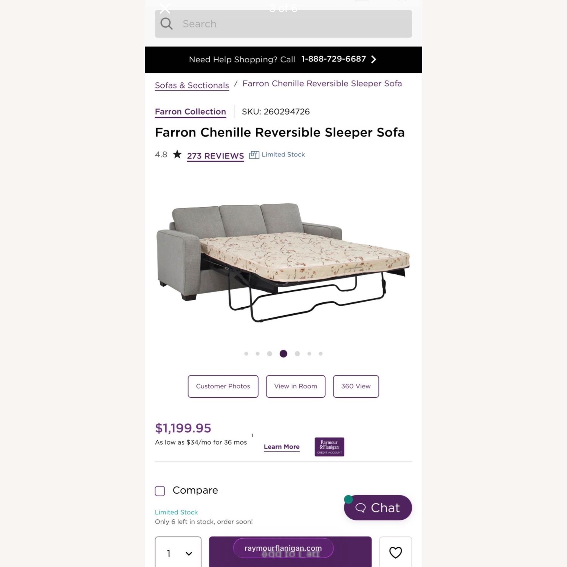Tap the star rating icon
This screenshot has width=567, height=567.
177,154
